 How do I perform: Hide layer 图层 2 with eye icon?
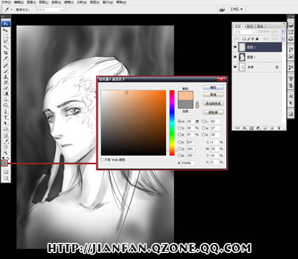coord(235,47)
